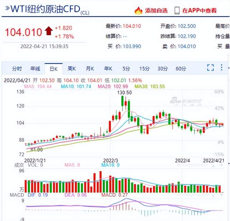Click the 2022/4 date axis label
This screenshot has height=221, width=230.
pyautogui.click(x=182, y=160)
